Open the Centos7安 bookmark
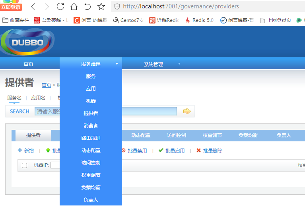 [128, 20]
